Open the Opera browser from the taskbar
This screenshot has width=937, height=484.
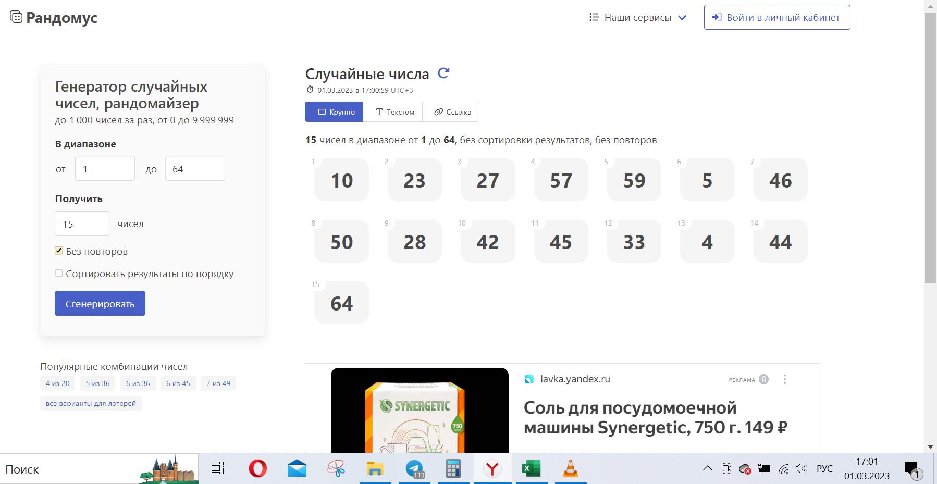pos(257,469)
